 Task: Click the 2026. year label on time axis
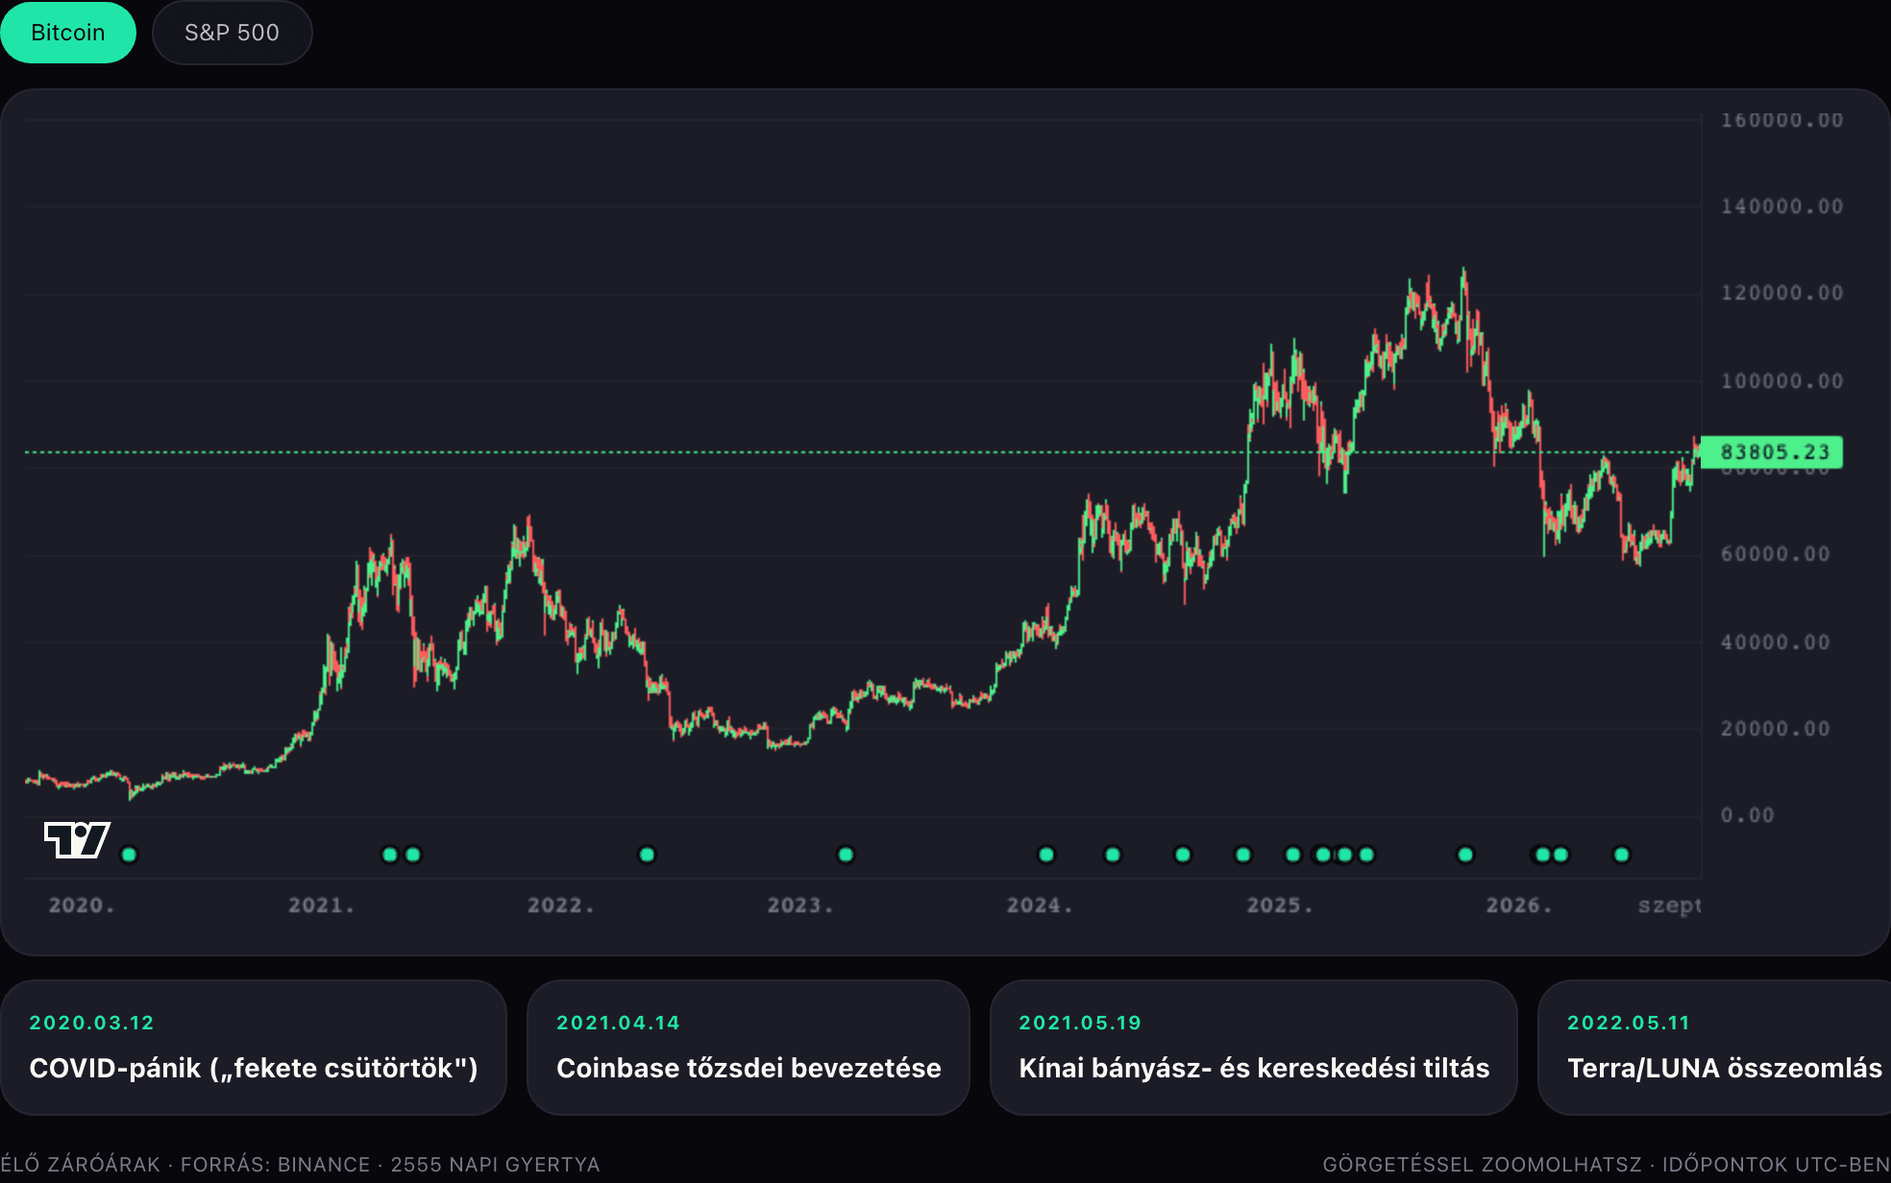point(1518,905)
